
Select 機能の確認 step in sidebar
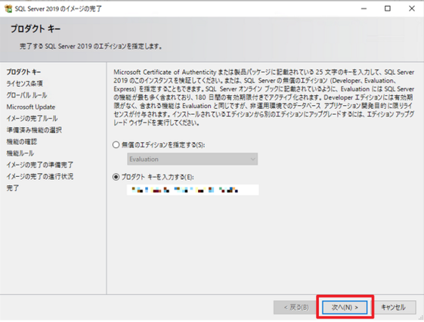tap(22, 141)
